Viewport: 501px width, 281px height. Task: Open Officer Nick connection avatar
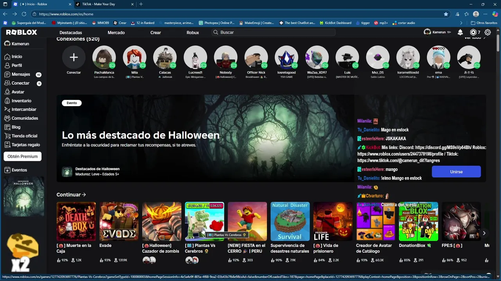[256, 57]
